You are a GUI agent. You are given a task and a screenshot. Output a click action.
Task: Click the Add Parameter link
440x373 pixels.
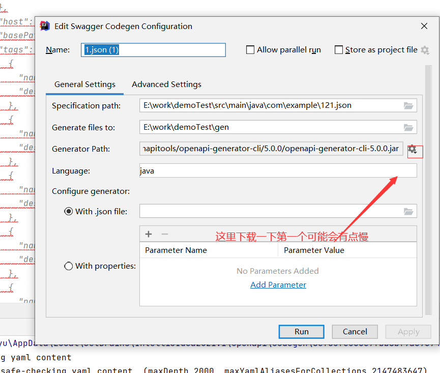(x=278, y=285)
